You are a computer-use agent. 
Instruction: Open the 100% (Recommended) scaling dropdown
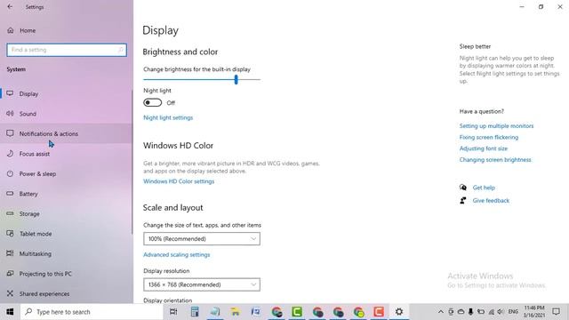click(x=202, y=239)
